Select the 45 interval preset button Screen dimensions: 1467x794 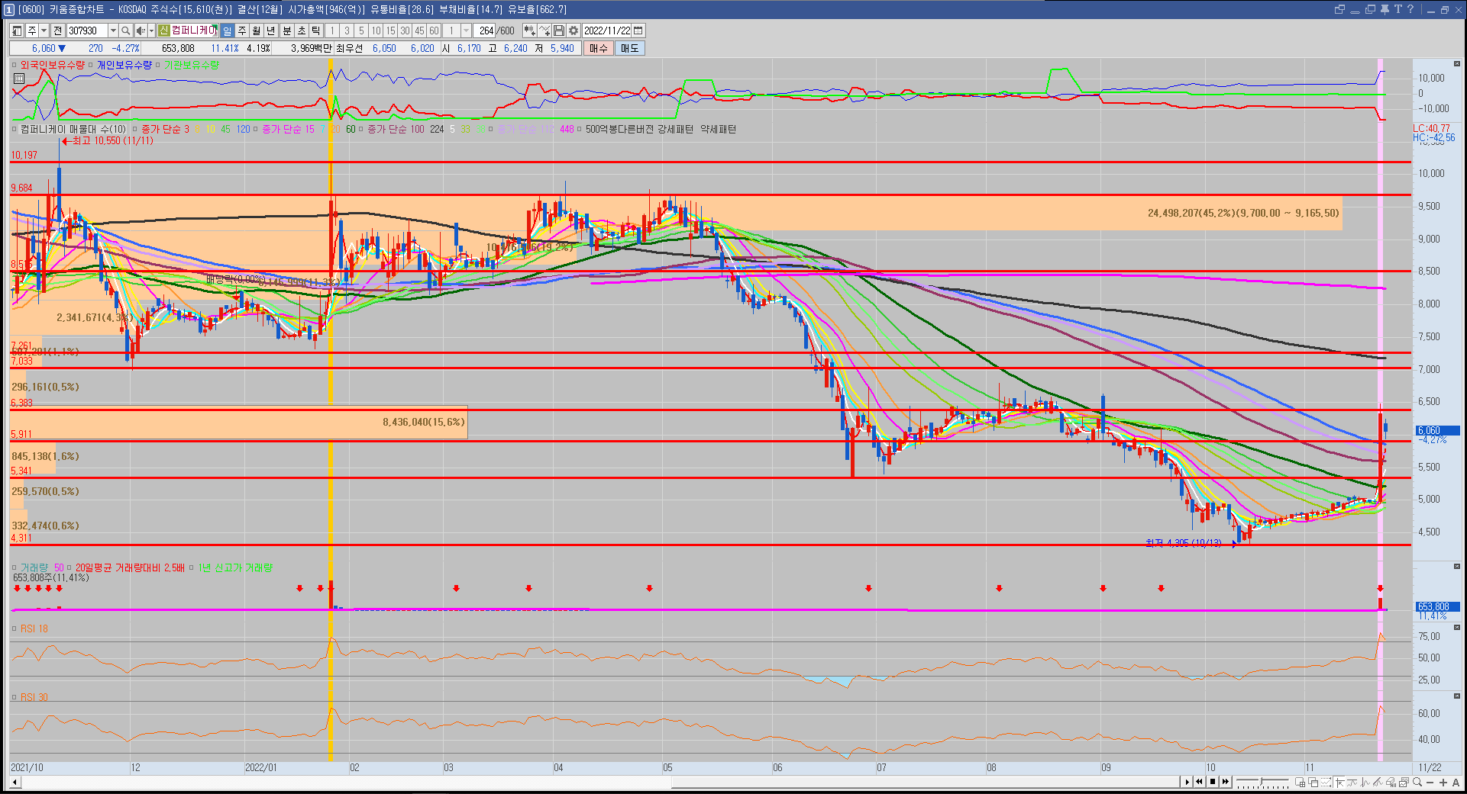419,31
